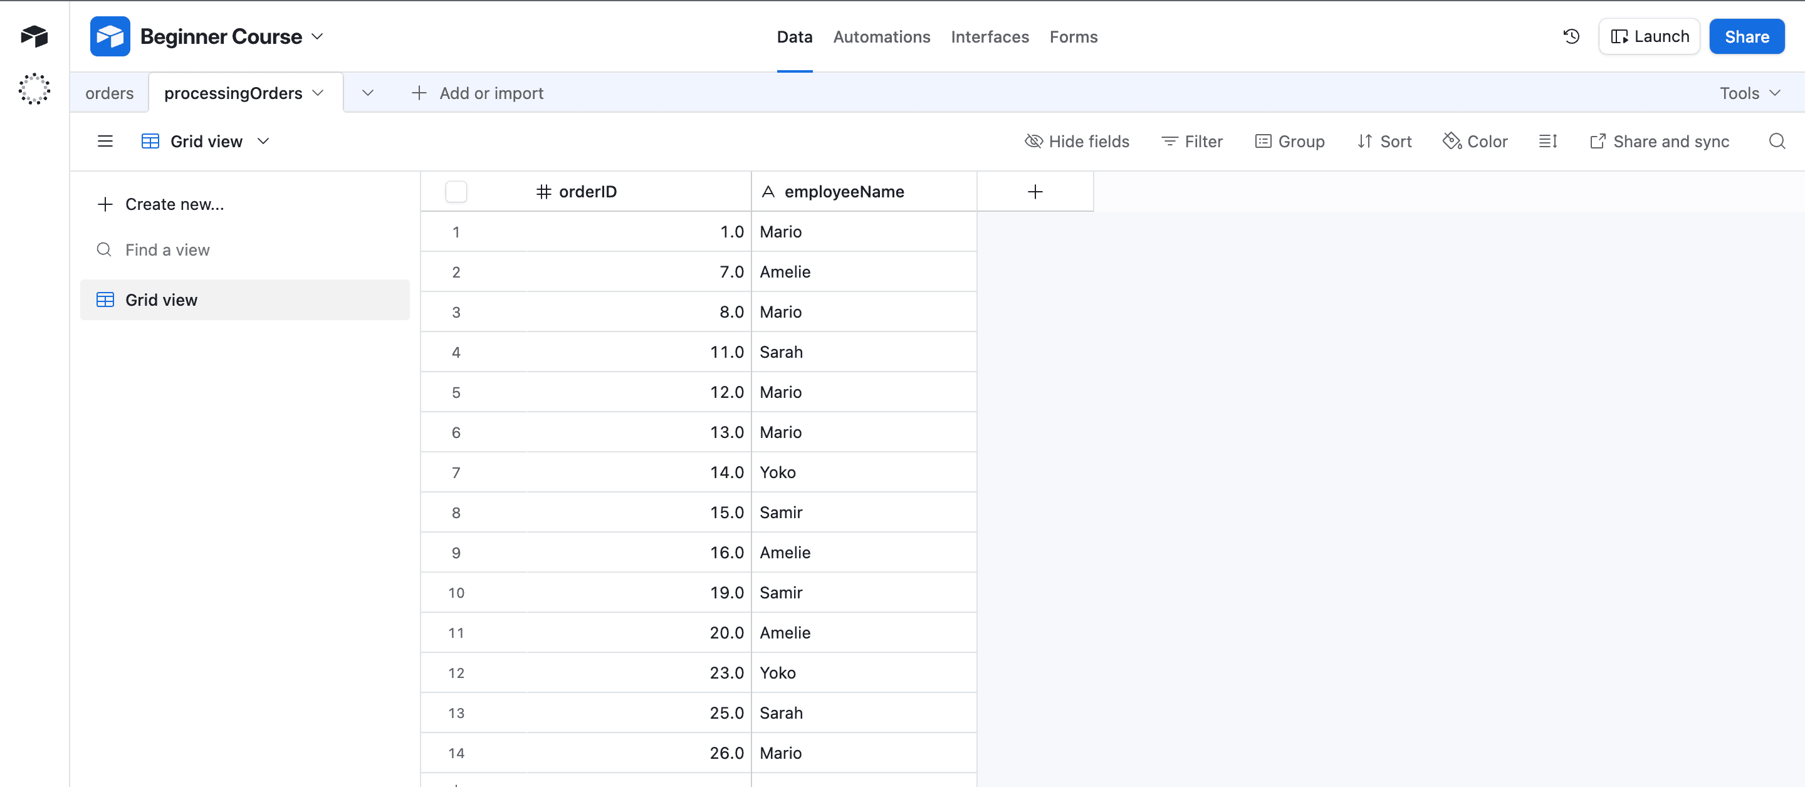The image size is (1805, 787).
Task: Open the Group options
Action: [x=1289, y=142]
